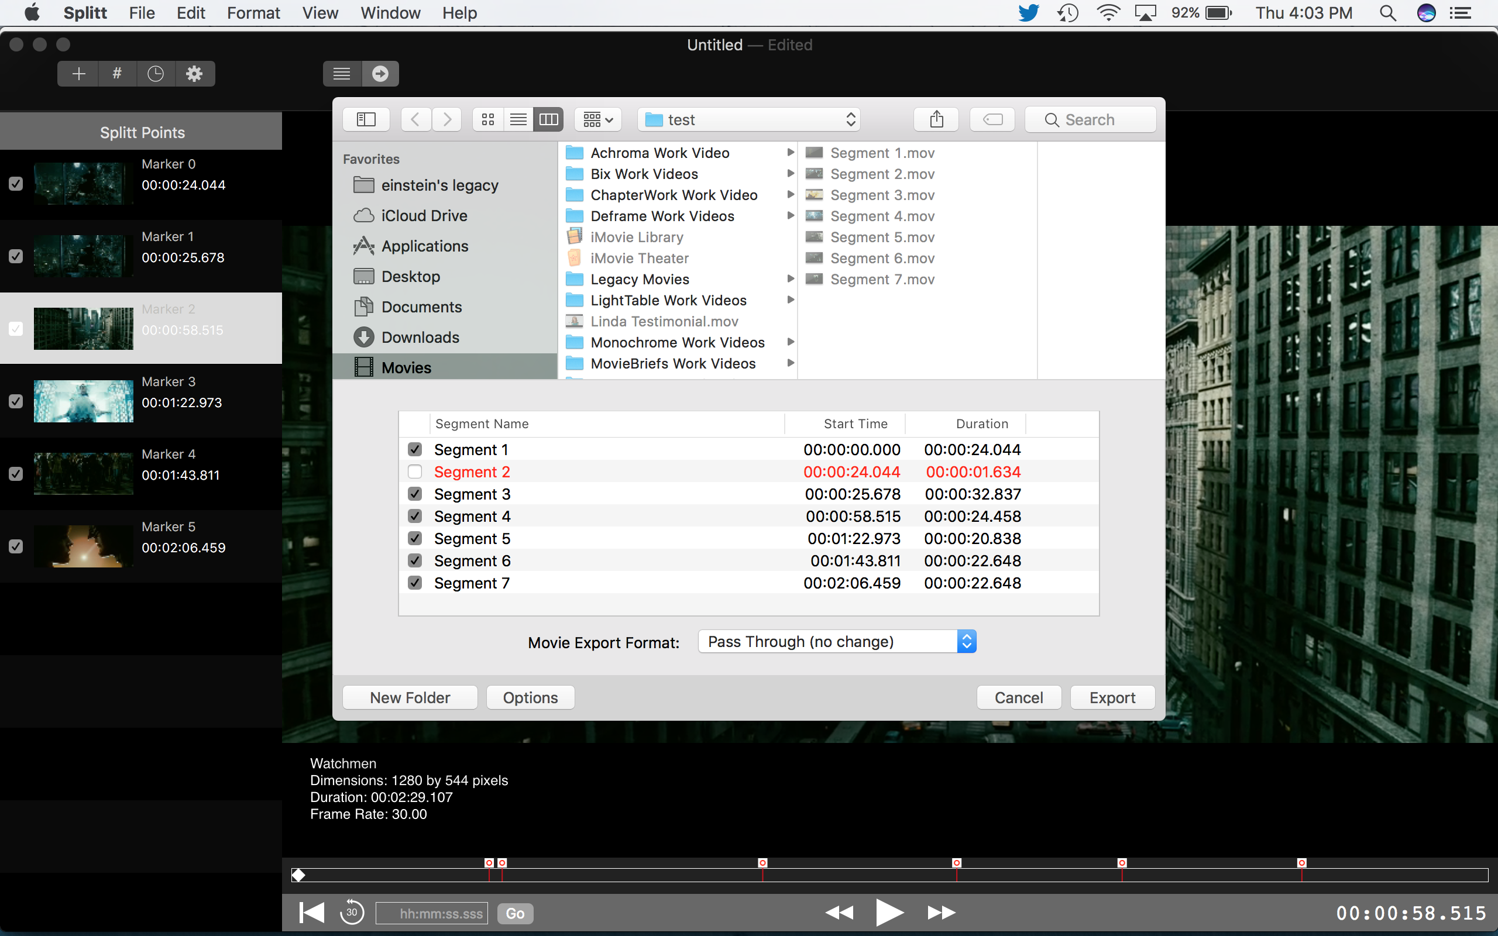Screen dimensions: 1498x936
Task: Click the add marker plus icon
Action: click(78, 74)
